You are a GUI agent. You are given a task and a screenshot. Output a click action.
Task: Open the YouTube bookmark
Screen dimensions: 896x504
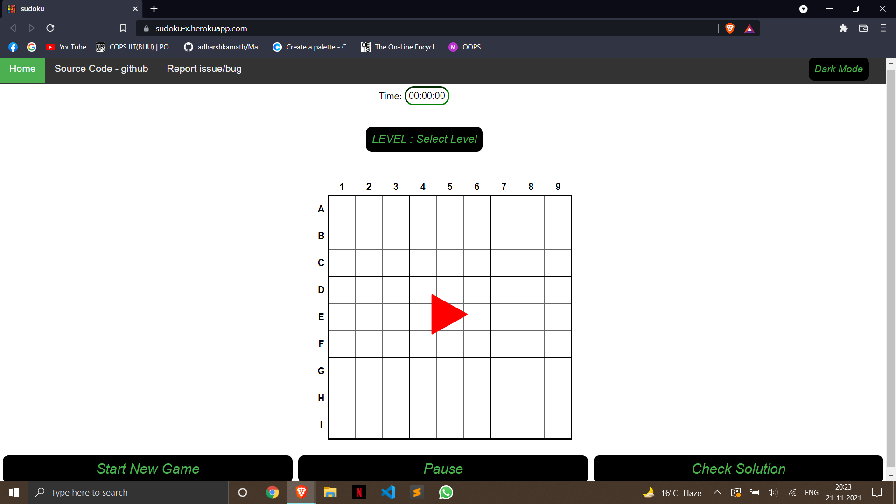point(66,47)
